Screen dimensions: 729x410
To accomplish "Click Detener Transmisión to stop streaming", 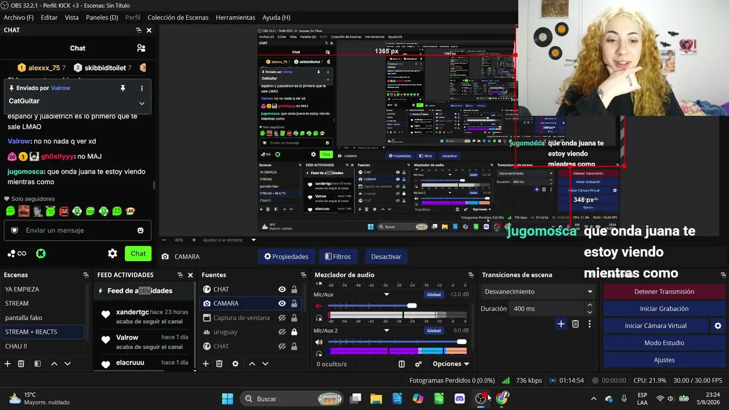I will [664, 292].
